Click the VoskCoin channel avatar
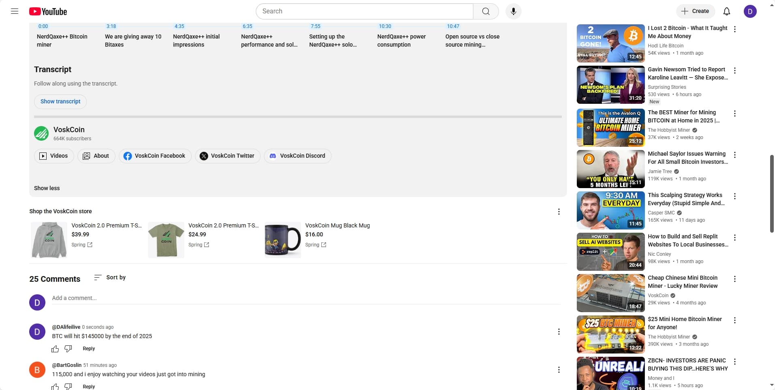Image resolution: width=775 pixels, height=390 pixels. (41, 133)
